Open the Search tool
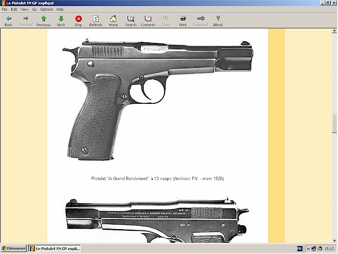This screenshot has height=254, width=338. tap(131, 21)
